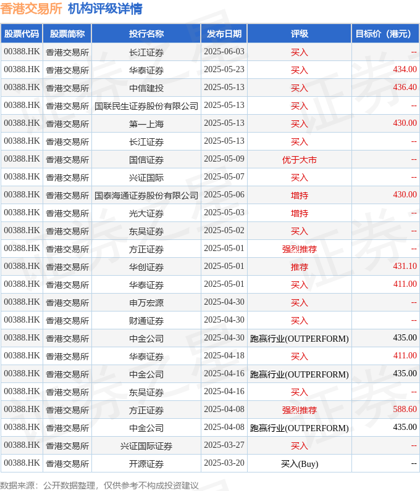
Task: Select the 买入(Buy) rating cell
Action: [299, 464]
